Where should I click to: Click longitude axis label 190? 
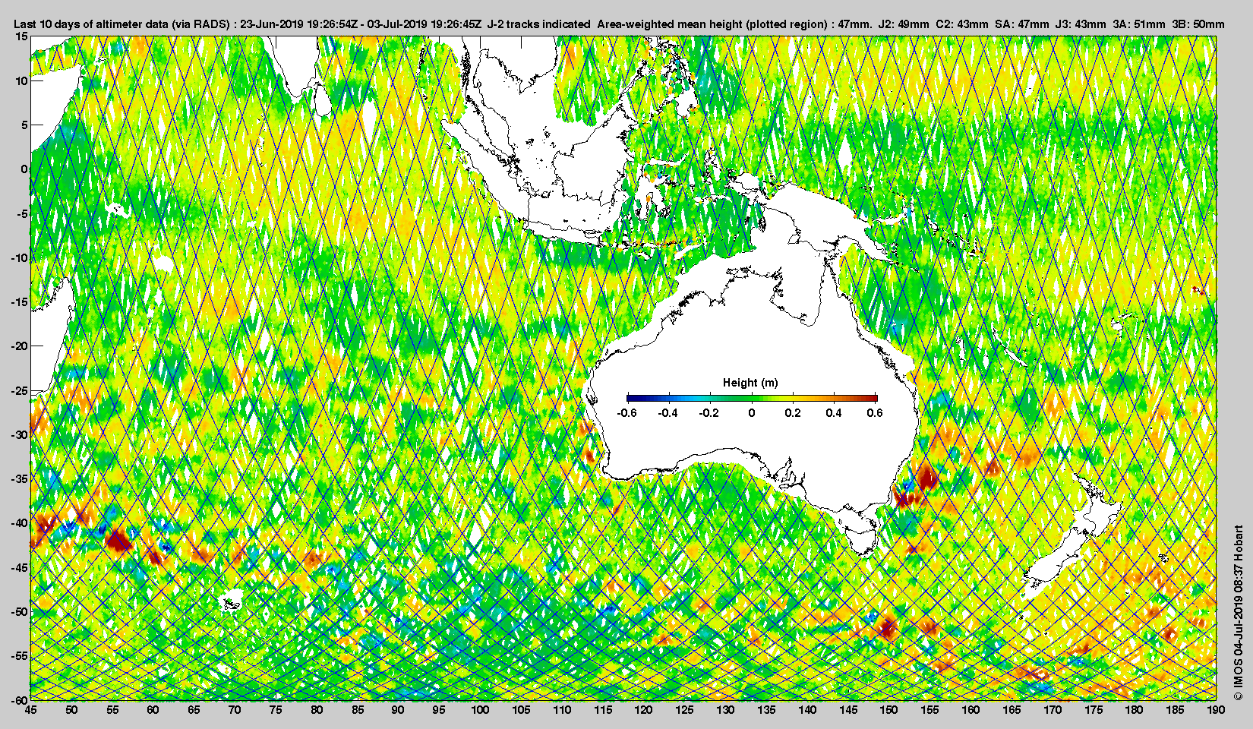[1216, 710]
